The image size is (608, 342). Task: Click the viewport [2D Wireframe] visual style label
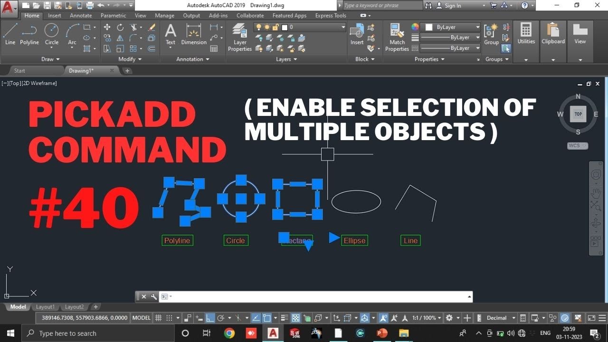(x=39, y=83)
